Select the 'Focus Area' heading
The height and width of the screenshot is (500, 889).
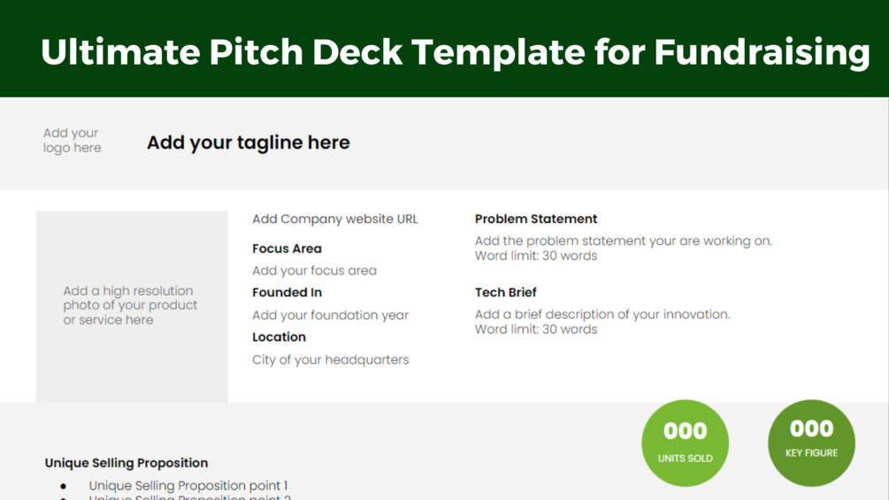click(287, 249)
